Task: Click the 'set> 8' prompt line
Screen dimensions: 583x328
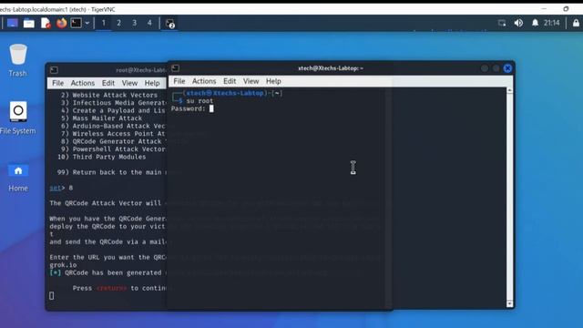Action: click(61, 188)
